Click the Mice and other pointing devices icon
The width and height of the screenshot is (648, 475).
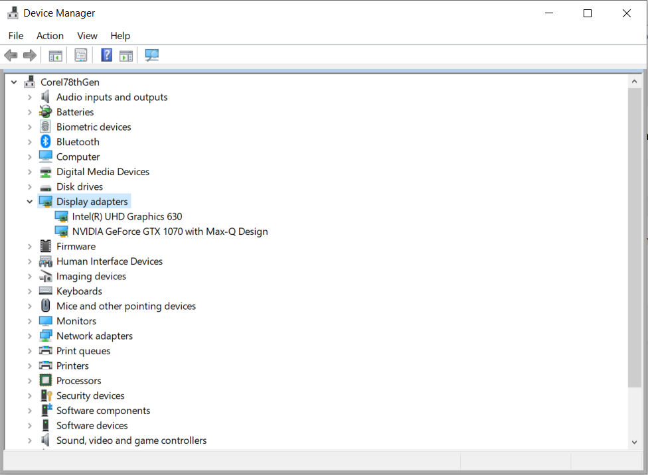coord(45,306)
